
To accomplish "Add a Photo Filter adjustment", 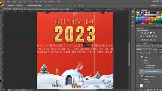I will click(x=150, y=36).
